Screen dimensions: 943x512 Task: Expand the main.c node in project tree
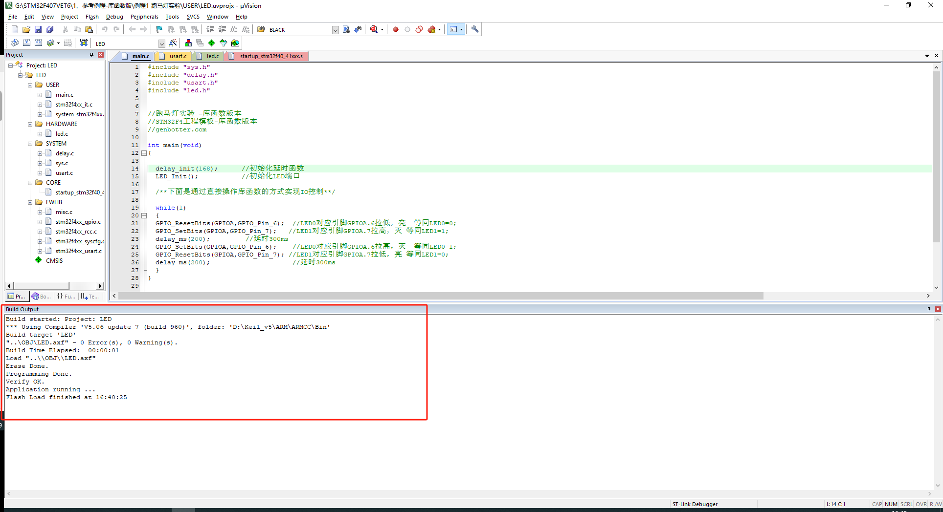coord(40,95)
